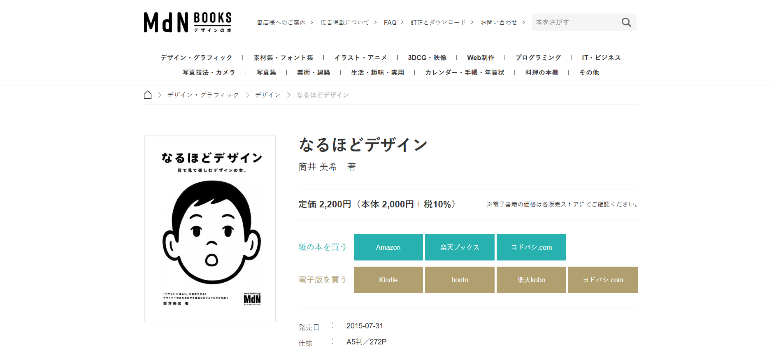Click the 電子版を買う label

coord(323,279)
